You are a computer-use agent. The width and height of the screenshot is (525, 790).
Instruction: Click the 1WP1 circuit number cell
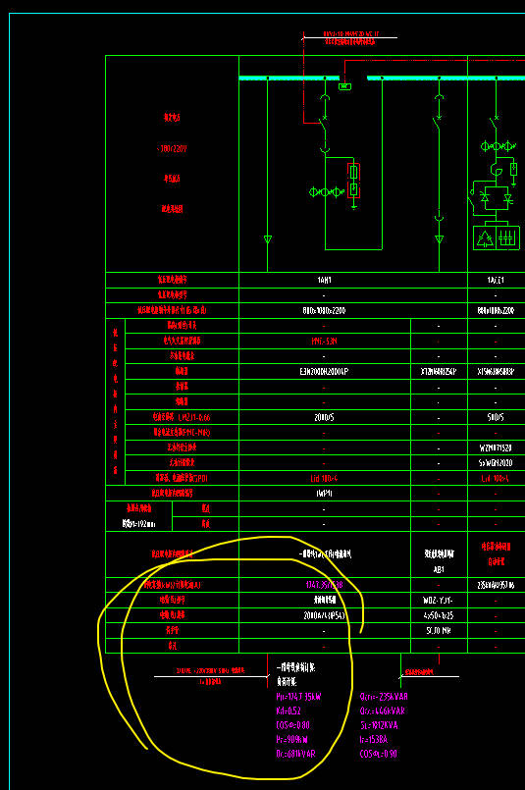(324, 494)
